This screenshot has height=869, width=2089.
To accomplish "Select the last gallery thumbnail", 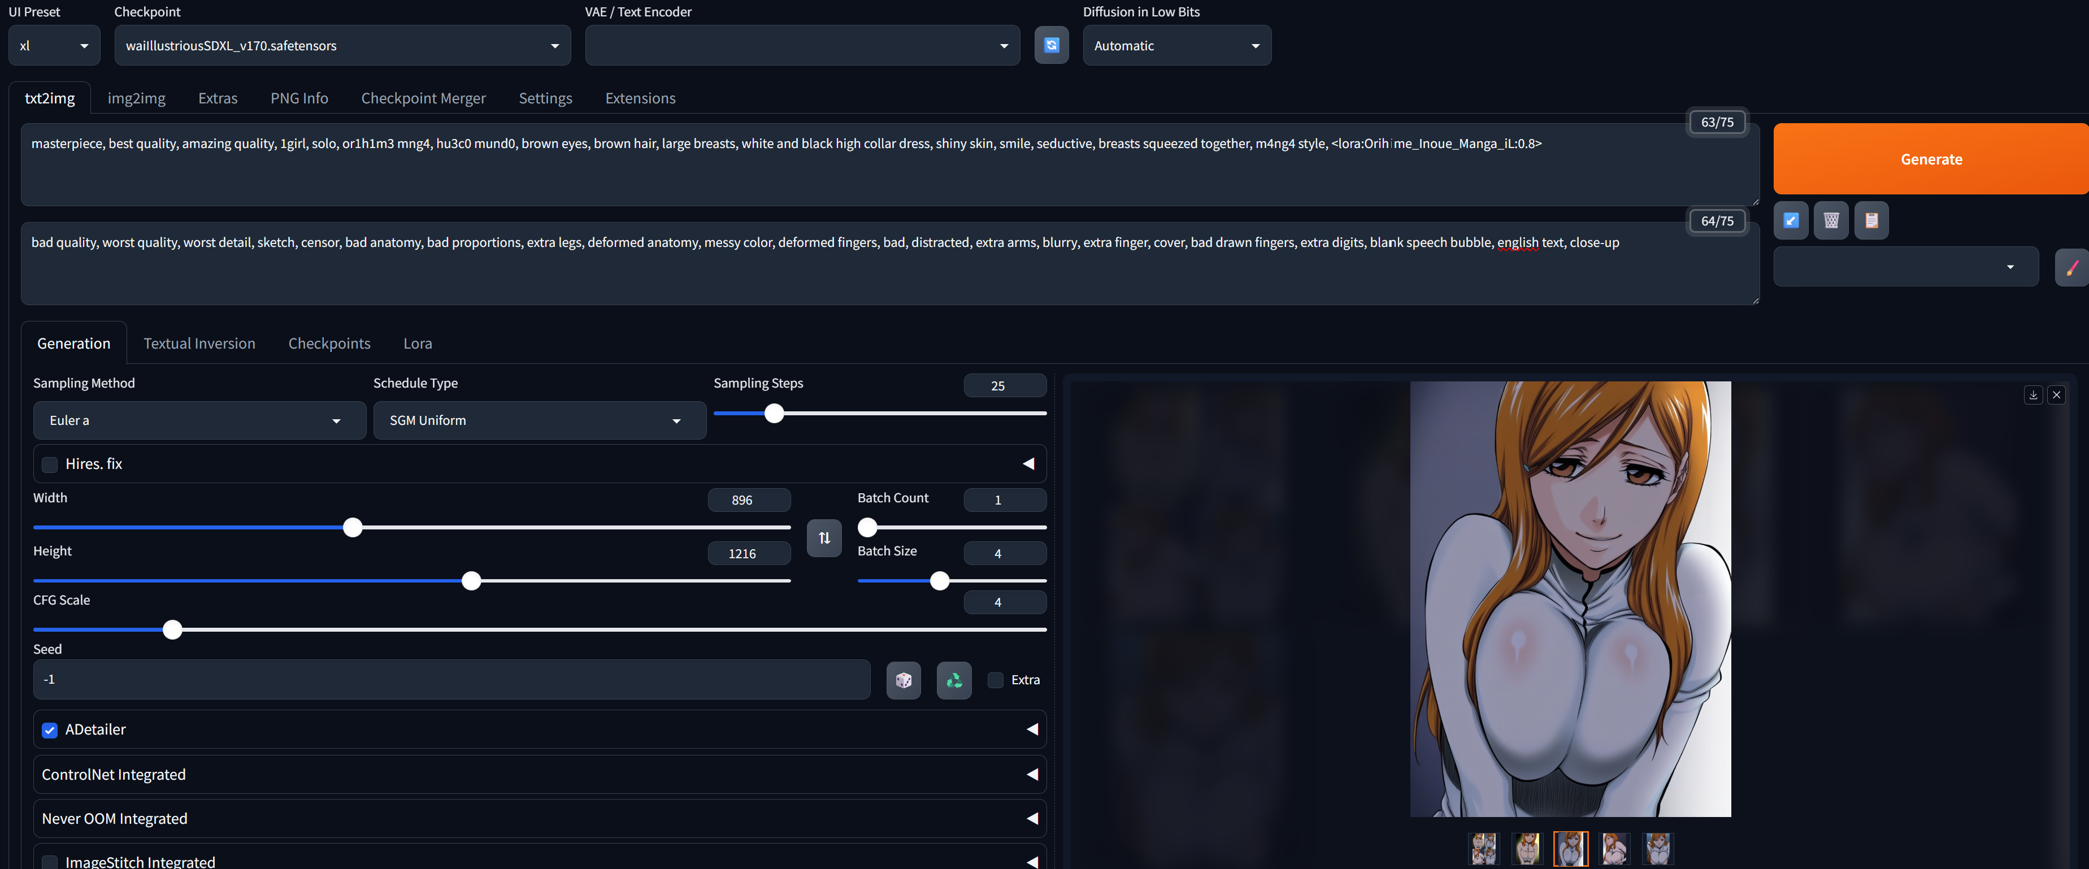I will (x=1657, y=849).
